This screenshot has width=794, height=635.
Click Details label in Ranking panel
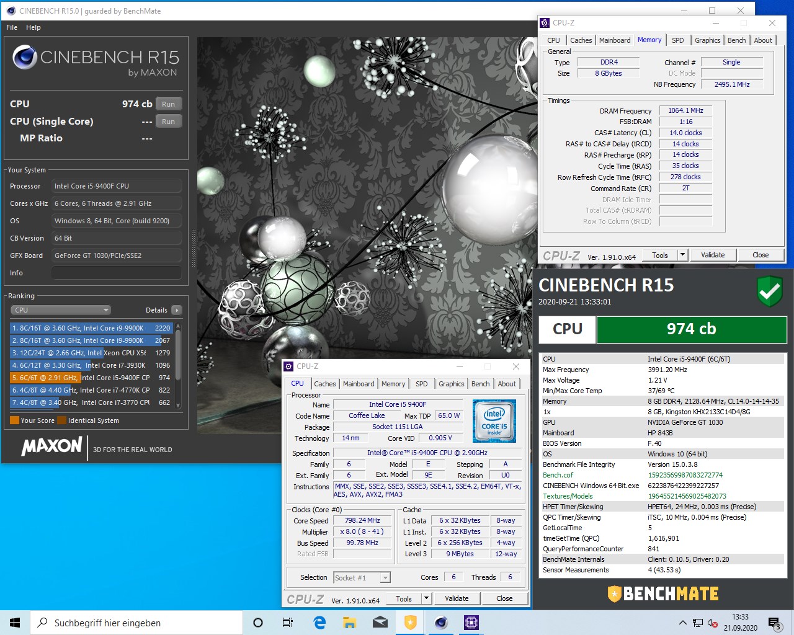pos(156,310)
